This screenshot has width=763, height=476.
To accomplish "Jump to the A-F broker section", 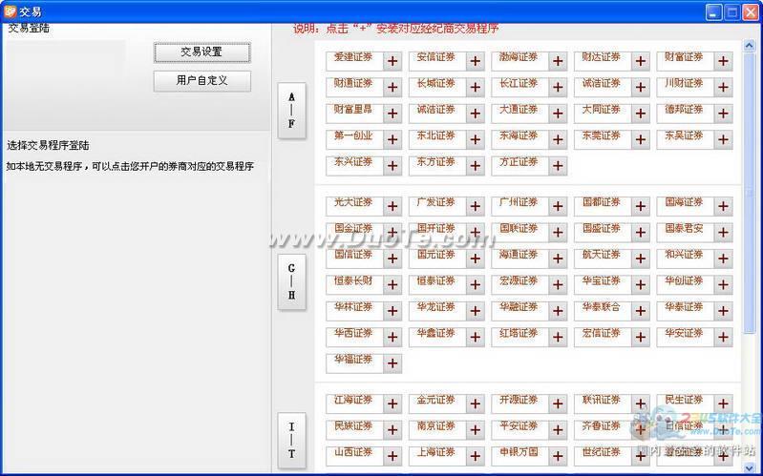I will coord(291,111).
